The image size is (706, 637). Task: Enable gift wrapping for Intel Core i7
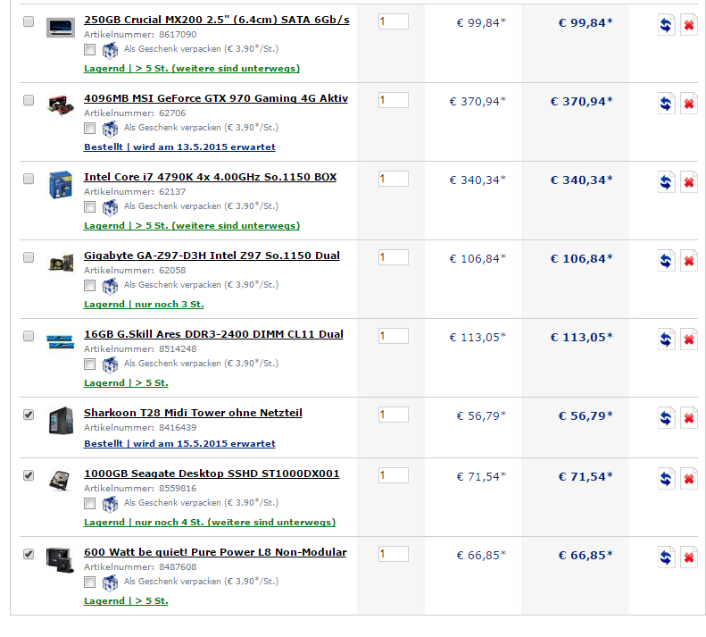click(x=89, y=207)
